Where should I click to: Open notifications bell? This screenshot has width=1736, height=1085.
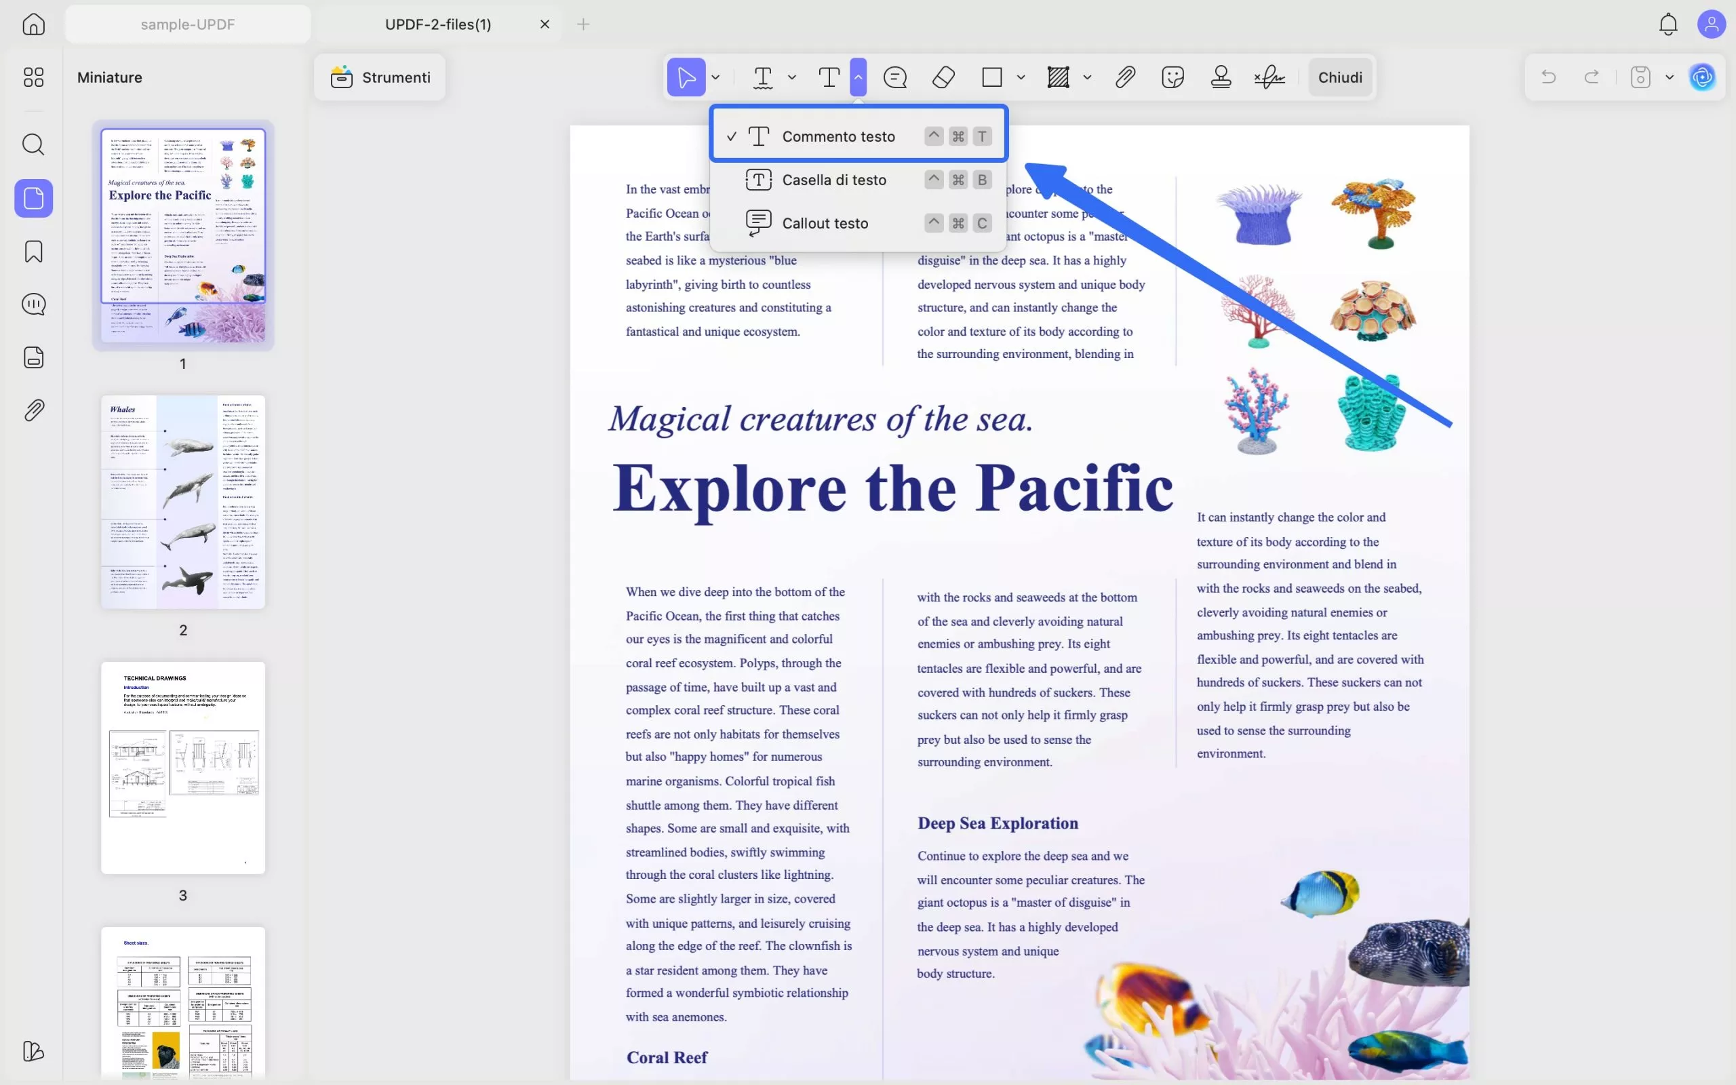1668,24
